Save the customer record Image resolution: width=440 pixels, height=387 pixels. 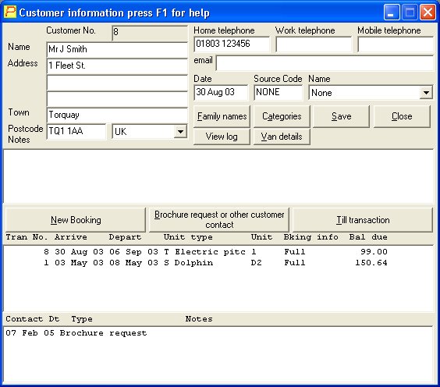tap(341, 116)
